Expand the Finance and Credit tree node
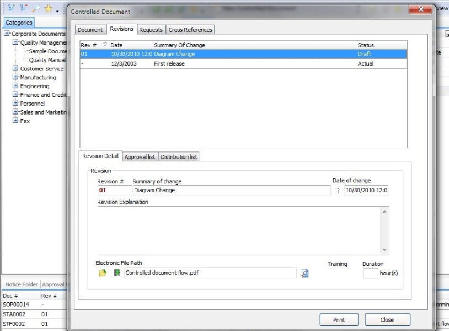 tap(15, 95)
